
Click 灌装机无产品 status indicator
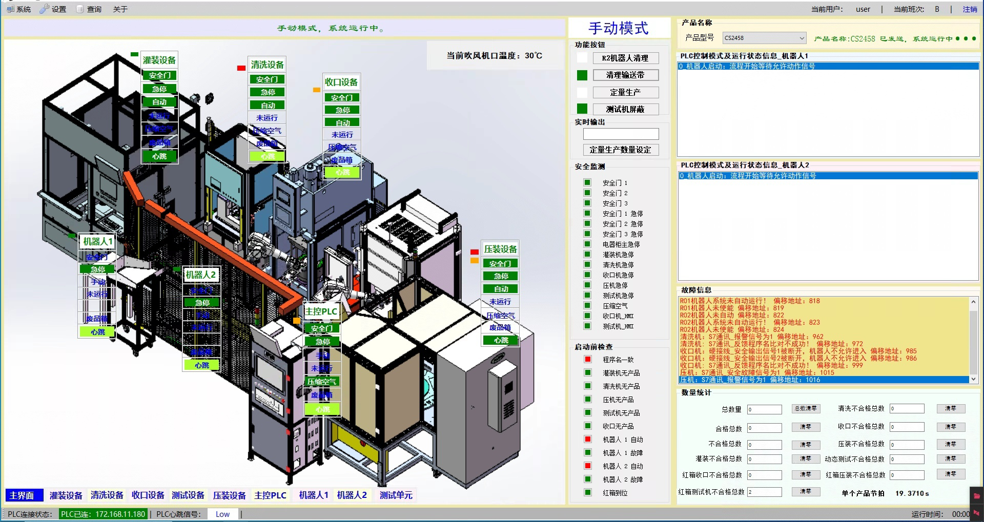(x=588, y=372)
